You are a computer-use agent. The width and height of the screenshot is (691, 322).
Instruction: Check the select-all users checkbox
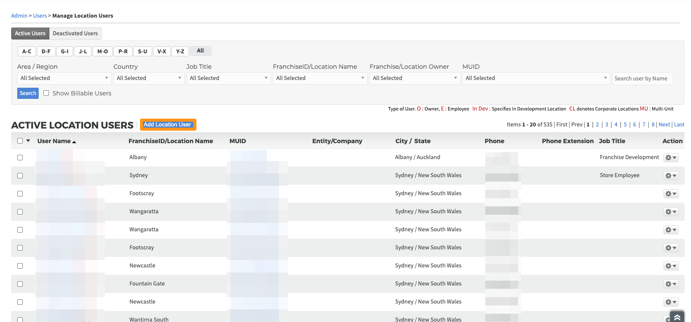20,141
